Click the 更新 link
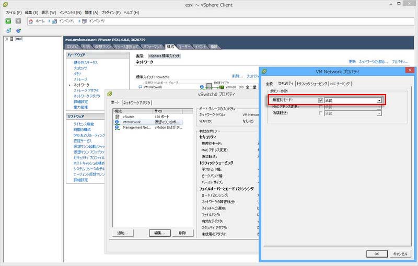418x266 pixels. pyautogui.click(x=352, y=62)
